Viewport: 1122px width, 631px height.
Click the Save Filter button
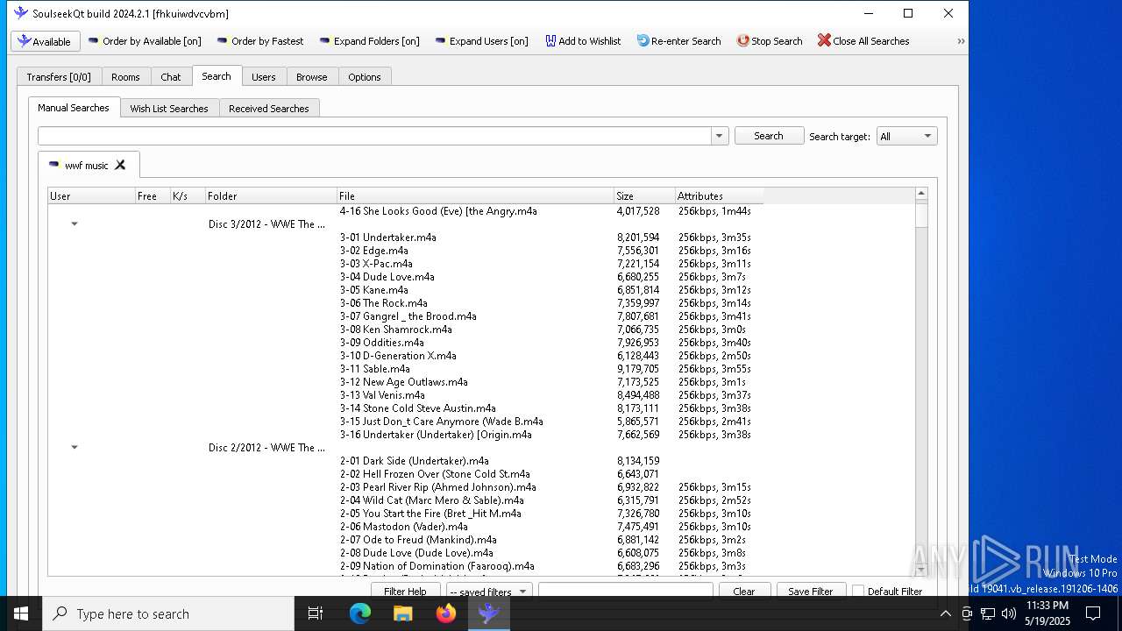pyautogui.click(x=811, y=591)
